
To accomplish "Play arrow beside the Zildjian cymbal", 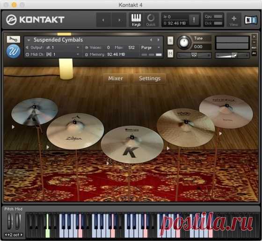I will pos(48,147).
